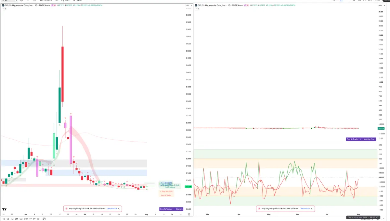The height and width of the screenshot is (221, 390).
Task: Click the GPUS symbol logo in left chart
Action: pyautogui.click(x=3, y=5)
